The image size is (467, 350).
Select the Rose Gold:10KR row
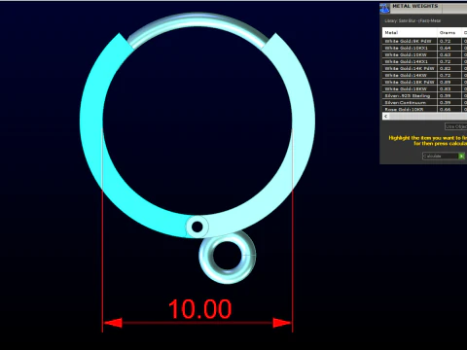pyautogui.click(x=424, y=109)
